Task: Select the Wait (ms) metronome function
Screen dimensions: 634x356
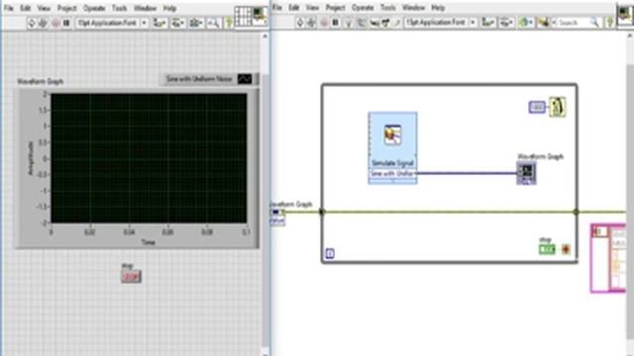Action: (557, 107)
